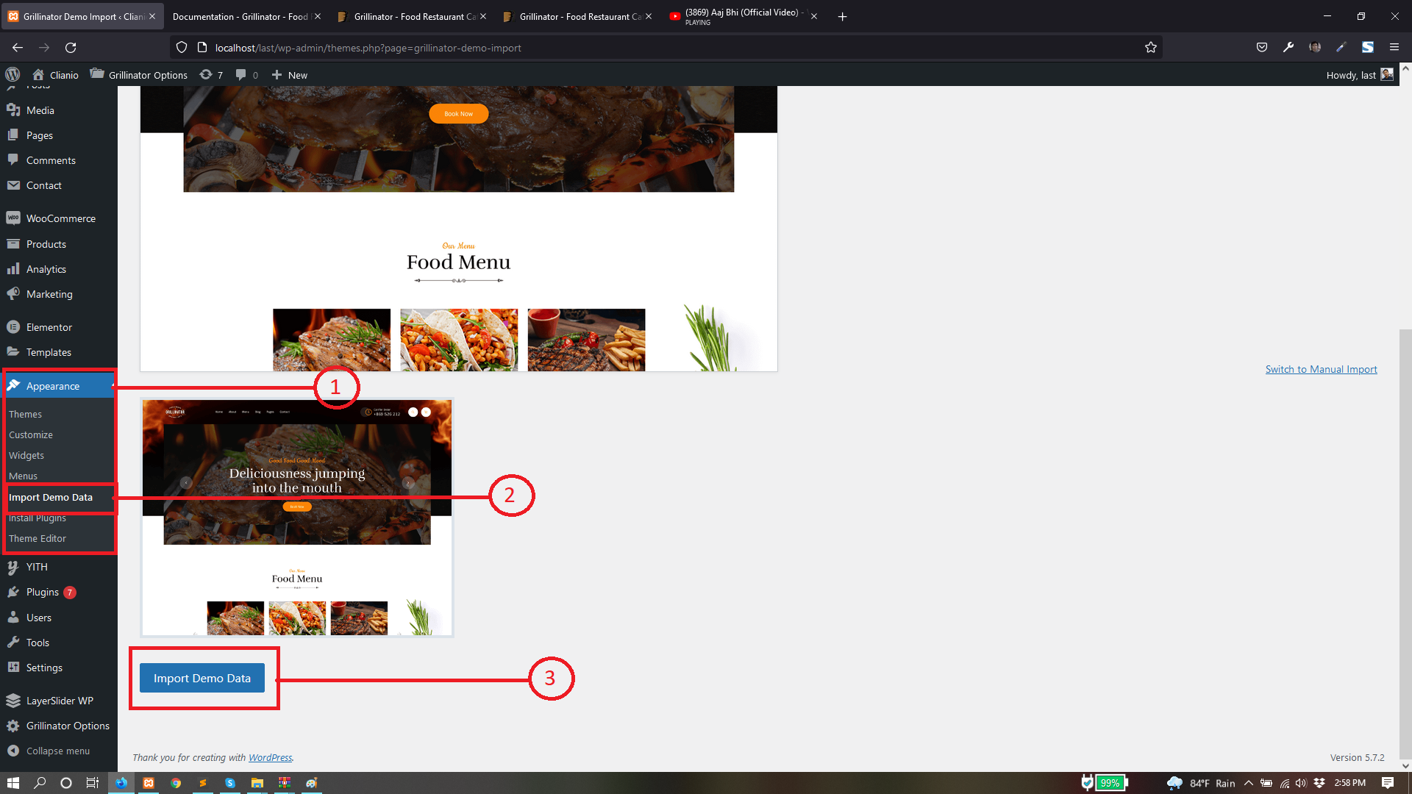
Task: Expand the WooCommerce sidebar menu
Action: pyautogui.click(x=59, y=218)
